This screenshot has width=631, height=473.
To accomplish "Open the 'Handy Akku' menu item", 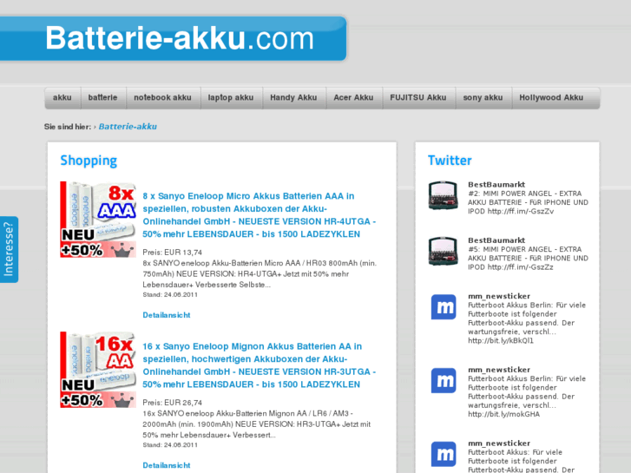I will point(293,98).
